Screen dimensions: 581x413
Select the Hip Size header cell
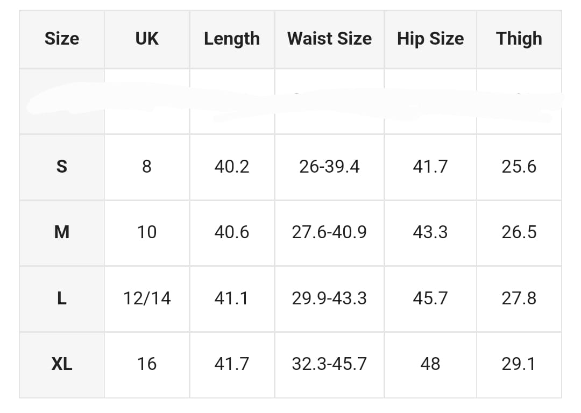click(430, 39)
